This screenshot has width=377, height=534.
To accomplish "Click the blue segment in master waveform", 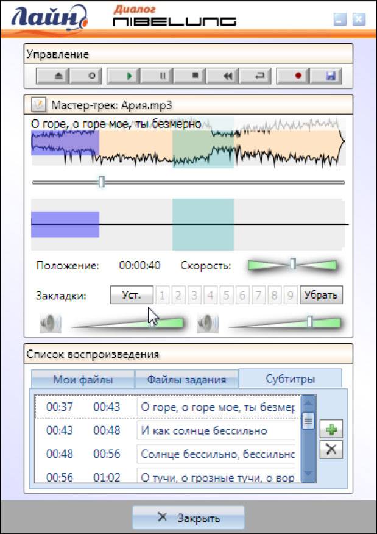I will (65, 143).
